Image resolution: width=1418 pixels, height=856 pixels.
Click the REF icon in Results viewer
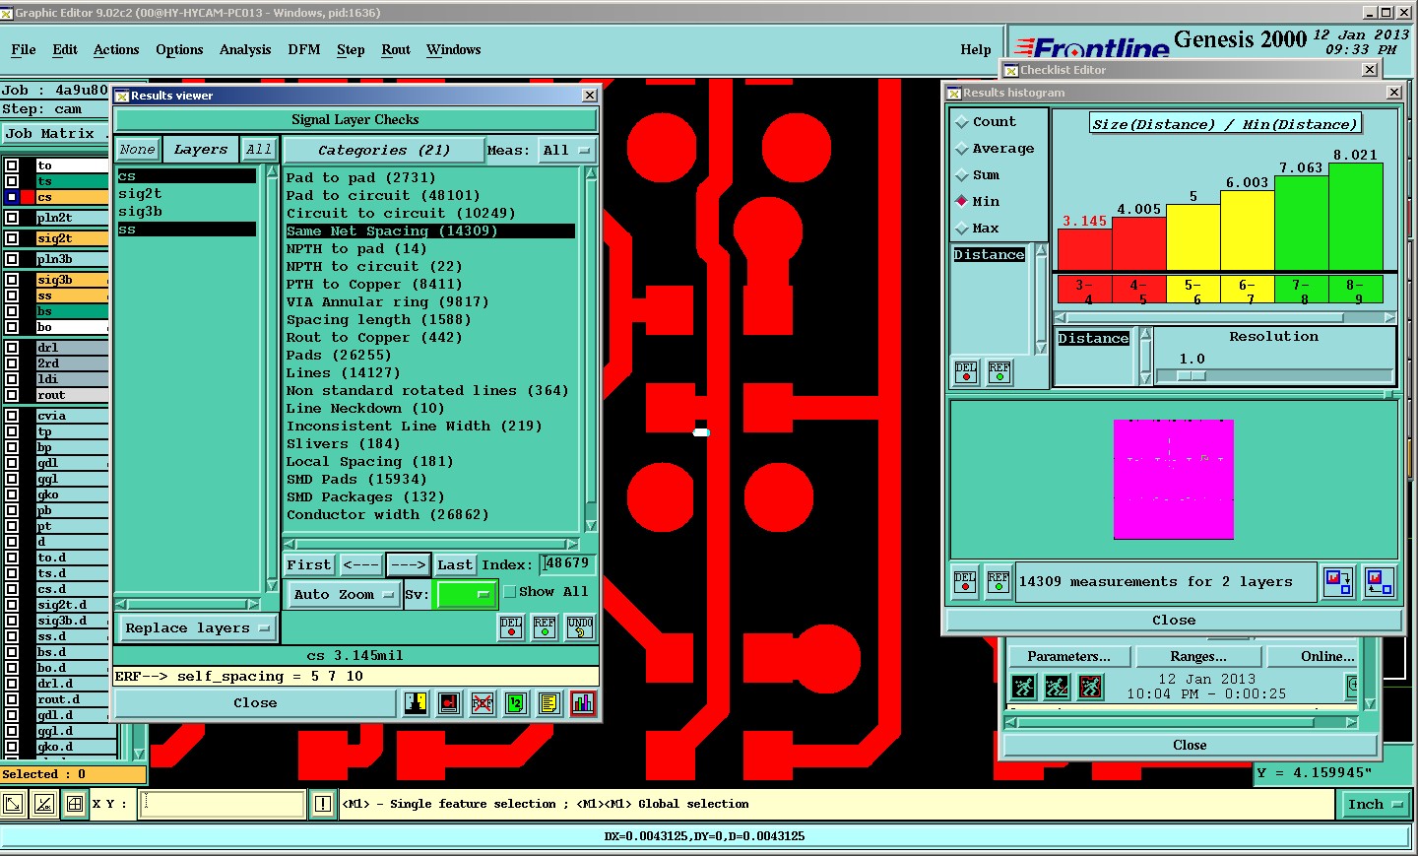tap(545, 627)
